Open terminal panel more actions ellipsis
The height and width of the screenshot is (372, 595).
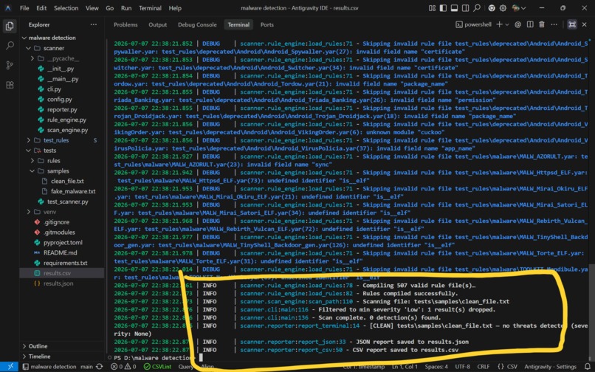click(554, 24)
